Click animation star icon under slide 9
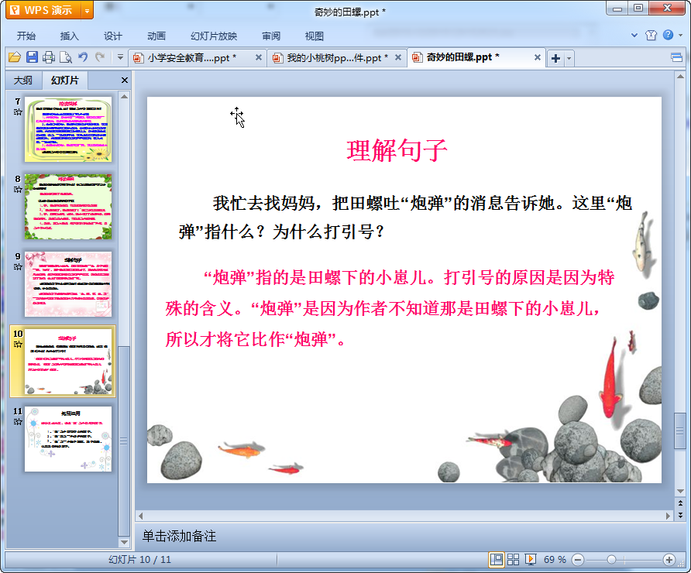The image size is (691, 573). (x=18, y=267)
